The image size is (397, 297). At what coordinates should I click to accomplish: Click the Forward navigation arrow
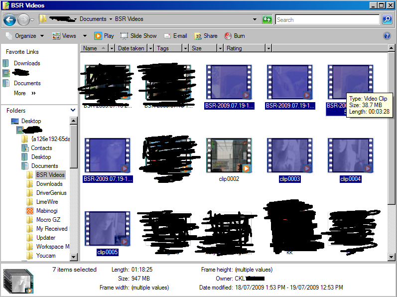click(23, 19)
